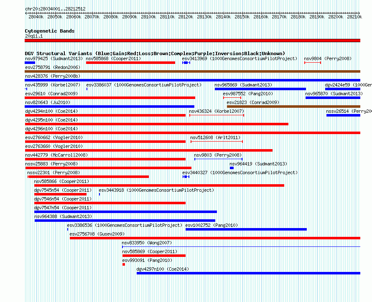
Task: Click the chr20:28034001..28212512 region text
Action: click(55, 9)
